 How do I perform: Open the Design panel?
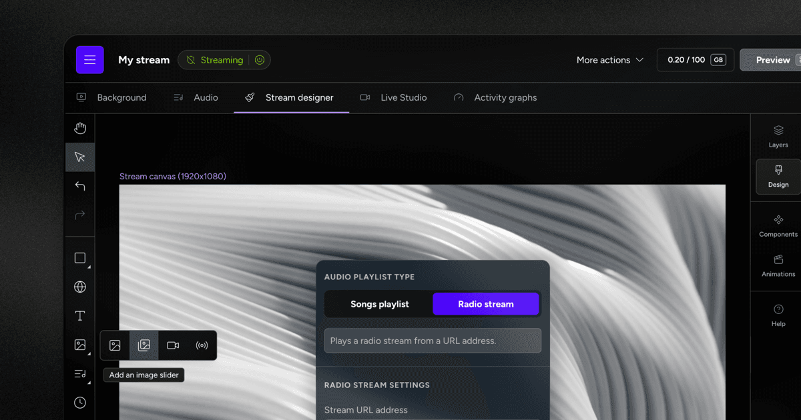[x=778, y=177]
